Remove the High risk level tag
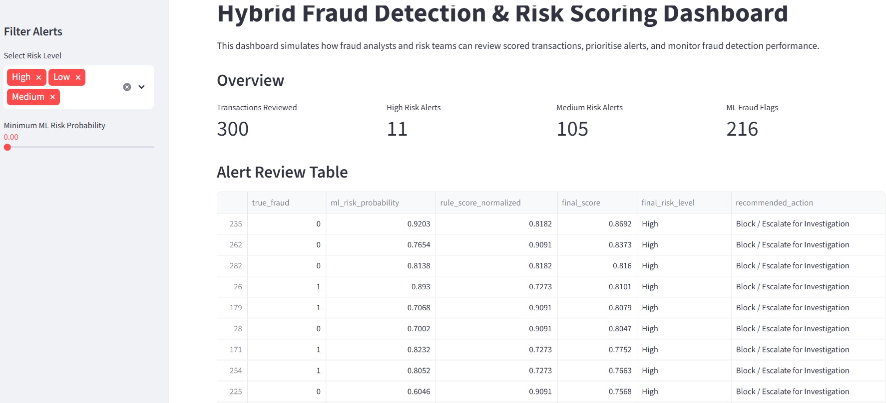 point(38,77)
